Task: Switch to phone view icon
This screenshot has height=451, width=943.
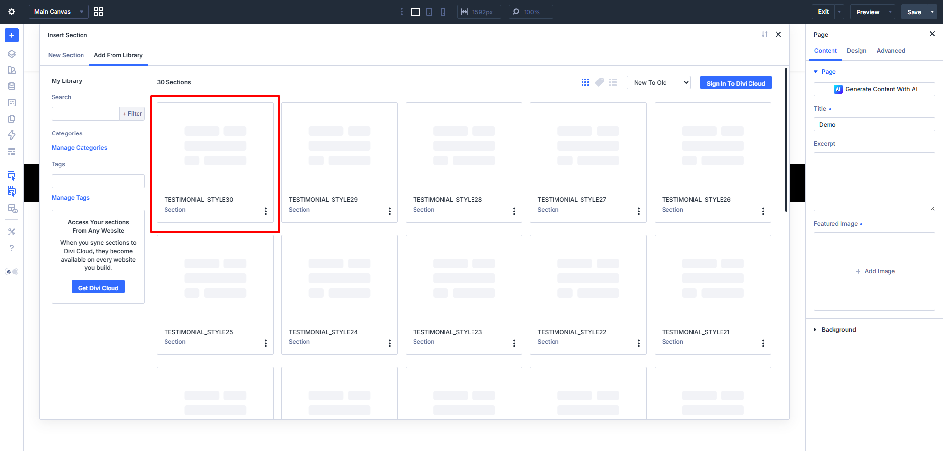Action: point(443,12)
